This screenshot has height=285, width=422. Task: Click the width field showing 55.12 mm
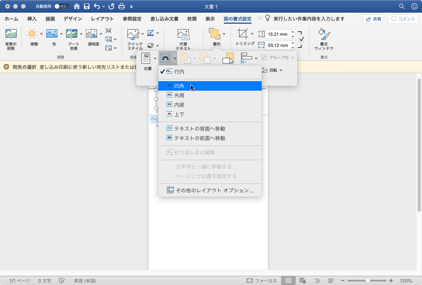pyautogui.click(x=278, y=45)
